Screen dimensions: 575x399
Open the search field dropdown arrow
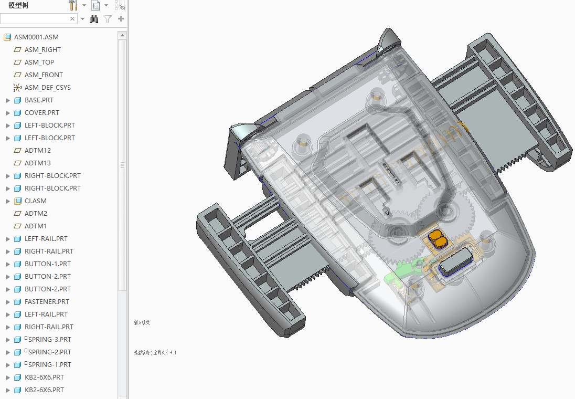click(x=82, y=19)
